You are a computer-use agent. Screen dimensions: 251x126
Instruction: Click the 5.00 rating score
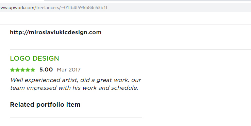[x=46, y=70]
